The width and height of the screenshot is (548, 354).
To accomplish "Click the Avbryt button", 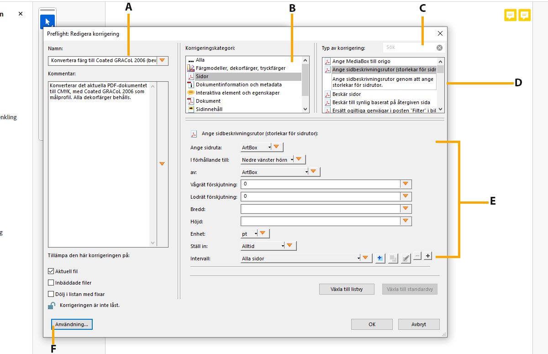I will tap(419, 324).
